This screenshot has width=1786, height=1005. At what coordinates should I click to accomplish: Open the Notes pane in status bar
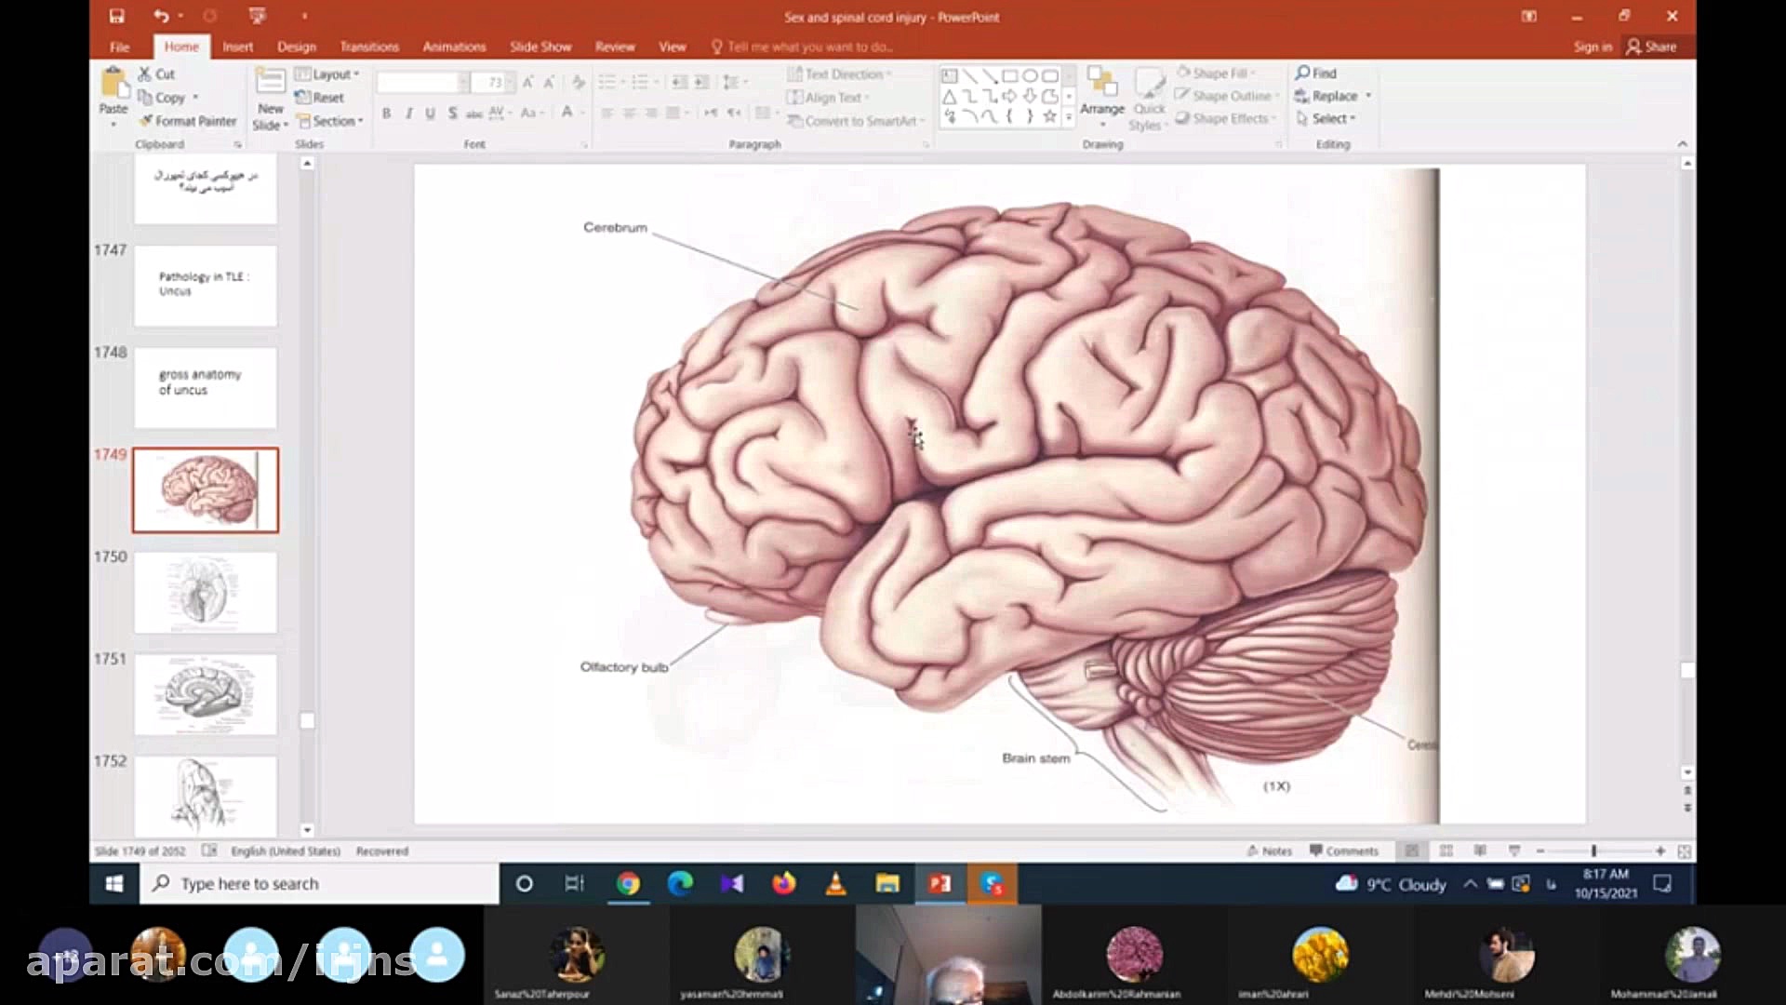(x=1270, y=851)
